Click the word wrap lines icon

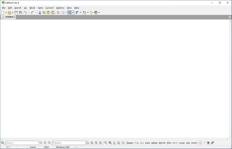[58, 13]
